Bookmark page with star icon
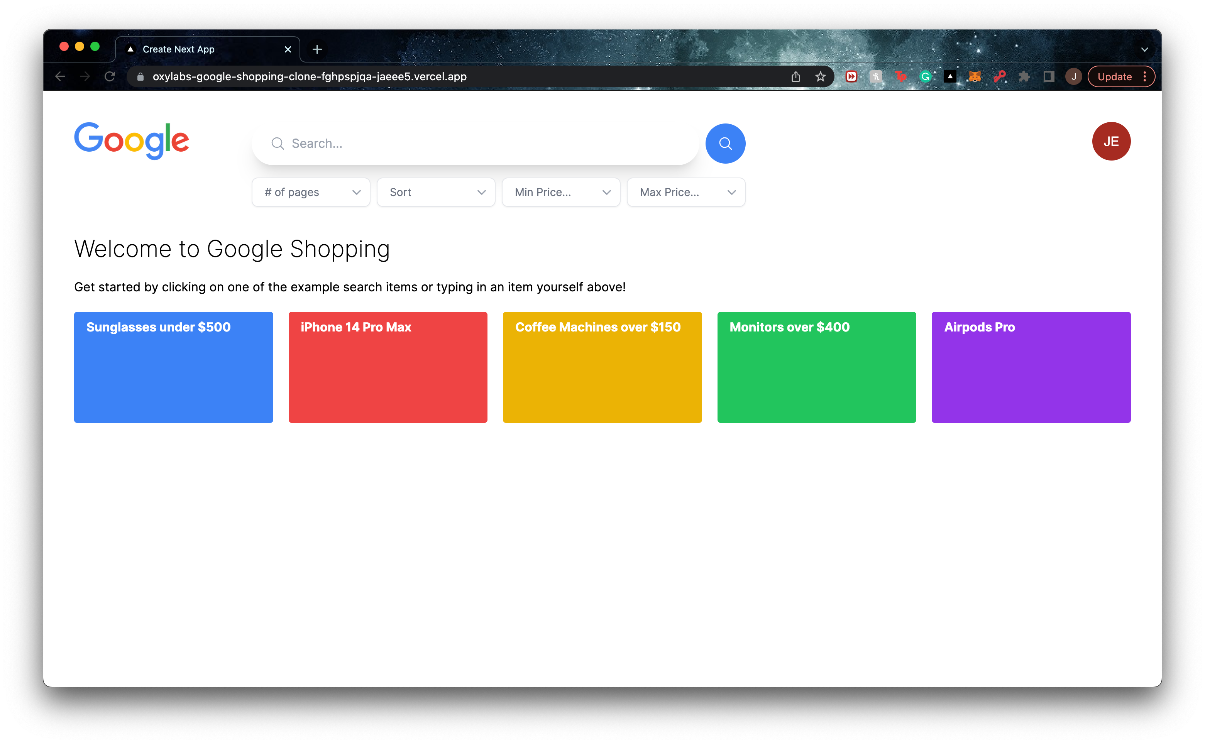Viewport: 1205px width, 744px height. pyautogui.click(x=820, y=76)
